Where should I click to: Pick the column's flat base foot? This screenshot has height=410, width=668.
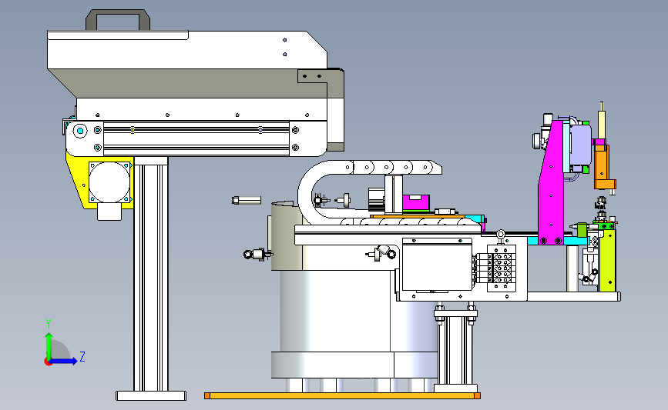(151, 395)
